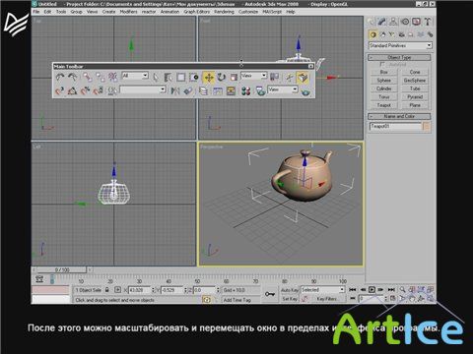Toggle the Angle Snap button
Screen dimensions: 473x354
coord(72,90)
